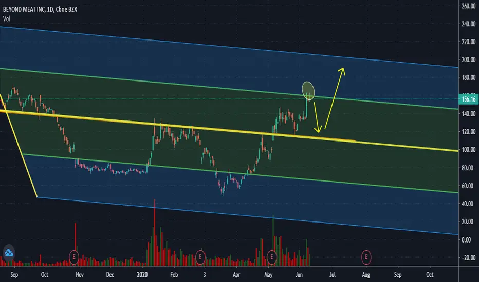Open the earnings marker above May

click(271, 257)
